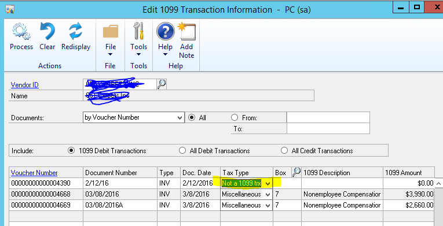
Task: Click the Add Note icon
Action: pos(186,32)
